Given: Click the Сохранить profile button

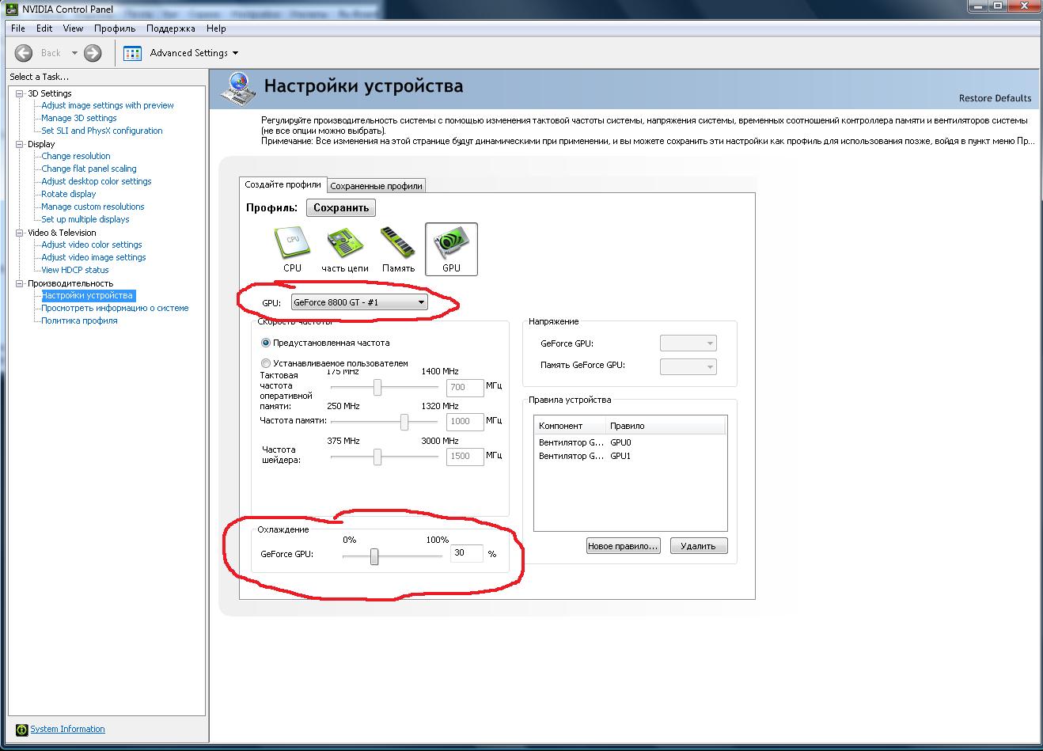Looking at the screenshot, I should tap(341, 208).
